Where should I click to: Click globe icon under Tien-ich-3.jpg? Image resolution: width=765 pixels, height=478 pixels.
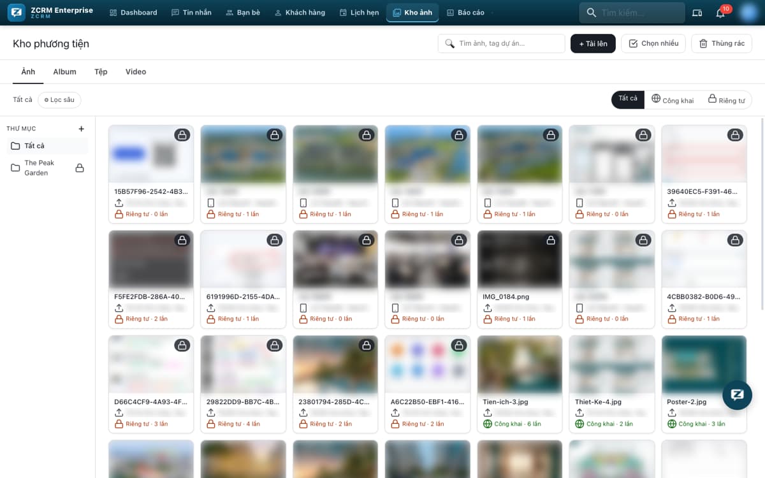(488, 424)
